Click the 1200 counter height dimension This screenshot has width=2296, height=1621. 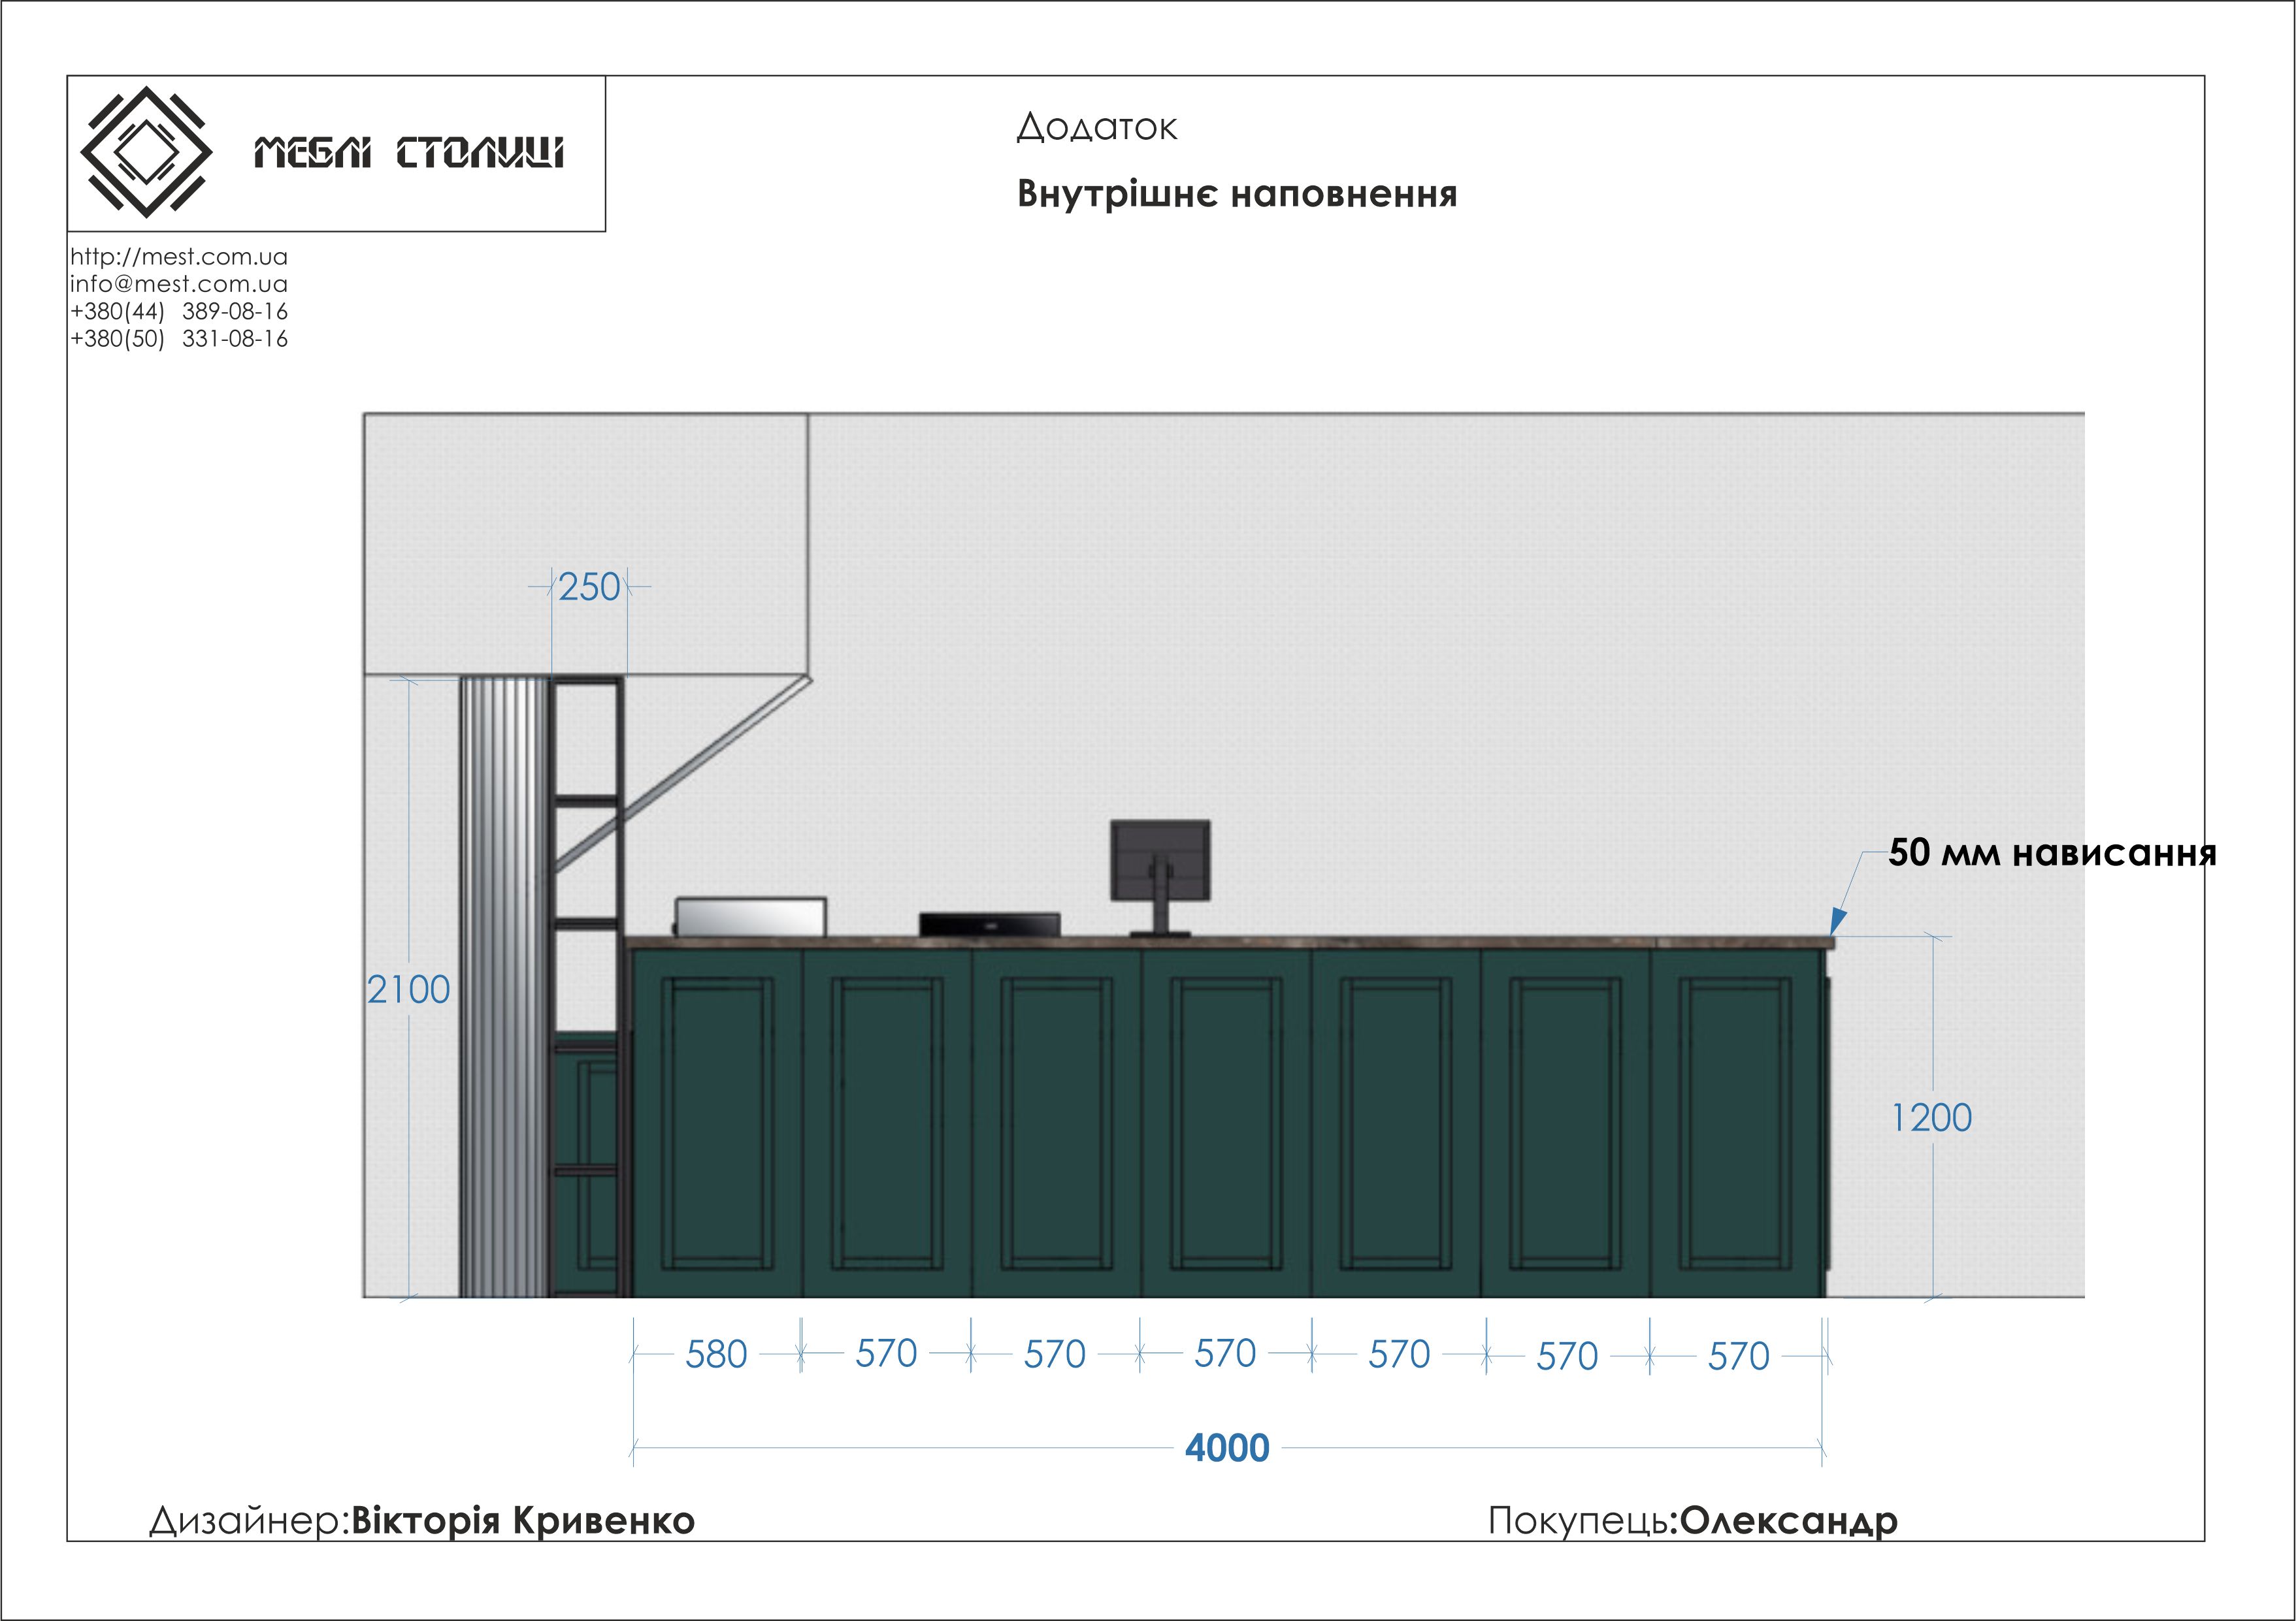(x=1932, y=1118)
